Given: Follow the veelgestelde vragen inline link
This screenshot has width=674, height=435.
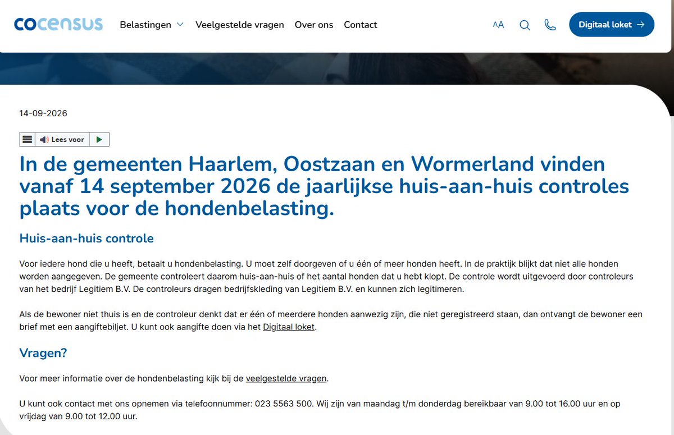Looking at the screenshot, I should (286, 378).
